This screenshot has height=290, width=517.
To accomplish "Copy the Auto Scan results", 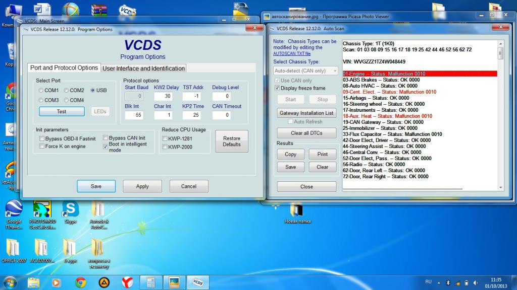I will pyautogui.click(x=290, y=154).
